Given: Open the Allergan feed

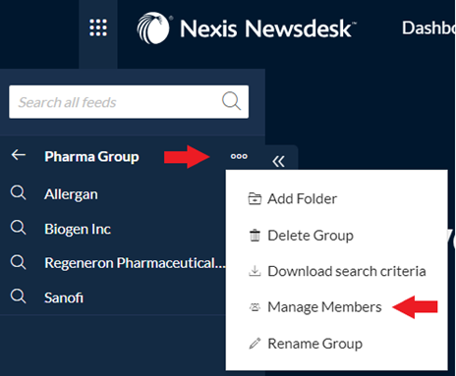Looking at the screenshot, I should click(71, 194).
